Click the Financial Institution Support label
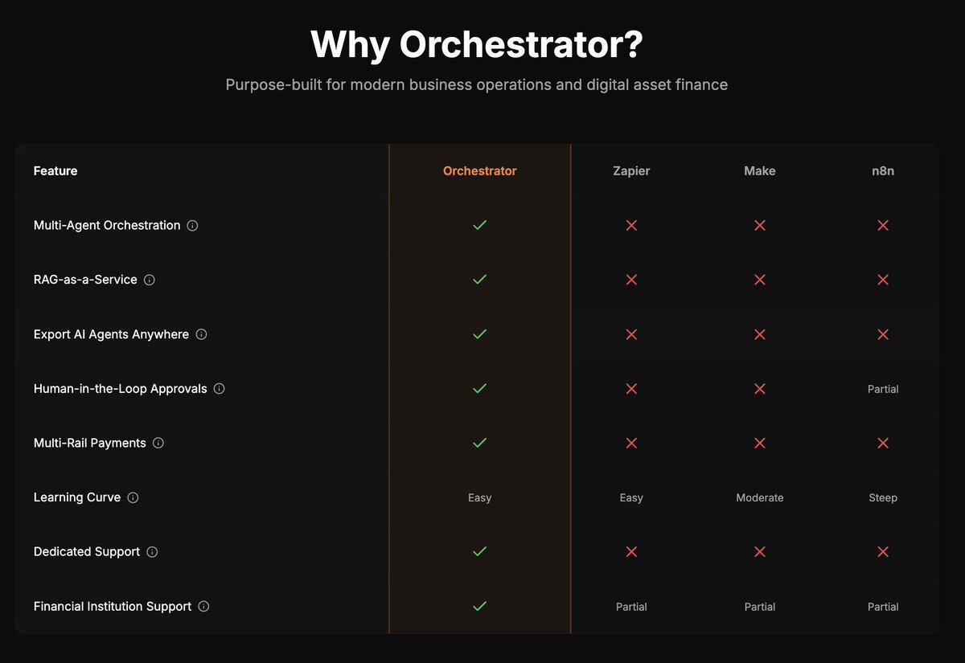The width and height of the screenshot is (965, 663). point(113,607)
